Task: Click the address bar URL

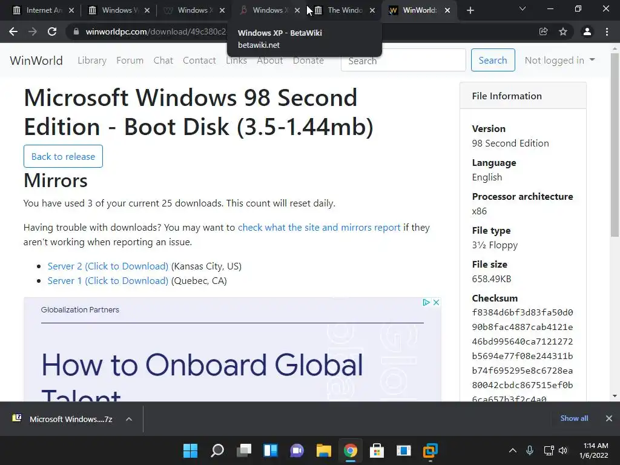Action: [x=156, y=31]
